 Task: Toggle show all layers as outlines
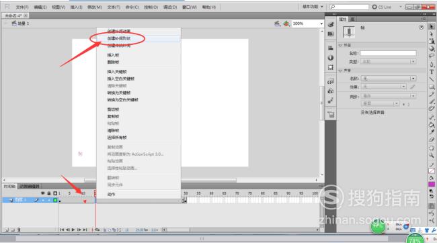point(55,193)
